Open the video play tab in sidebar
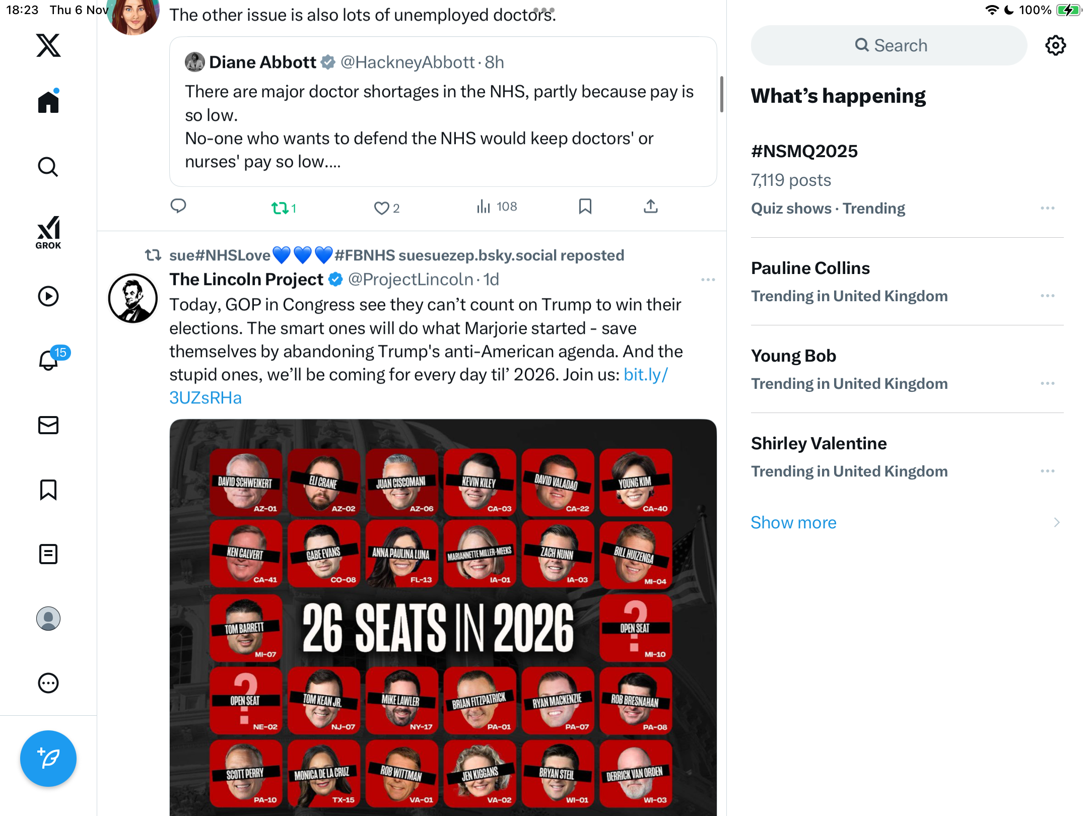The height and width of the screenshot is (816, 1088). 48,296
